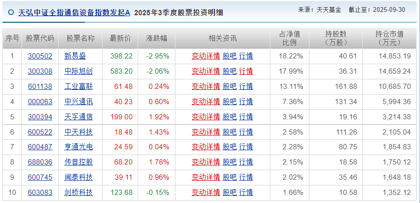Viewport: 420px width, 203px height.
Task: Open the 天弘中证全指通信设备指数发起A fund link
Action: (74, 13)
